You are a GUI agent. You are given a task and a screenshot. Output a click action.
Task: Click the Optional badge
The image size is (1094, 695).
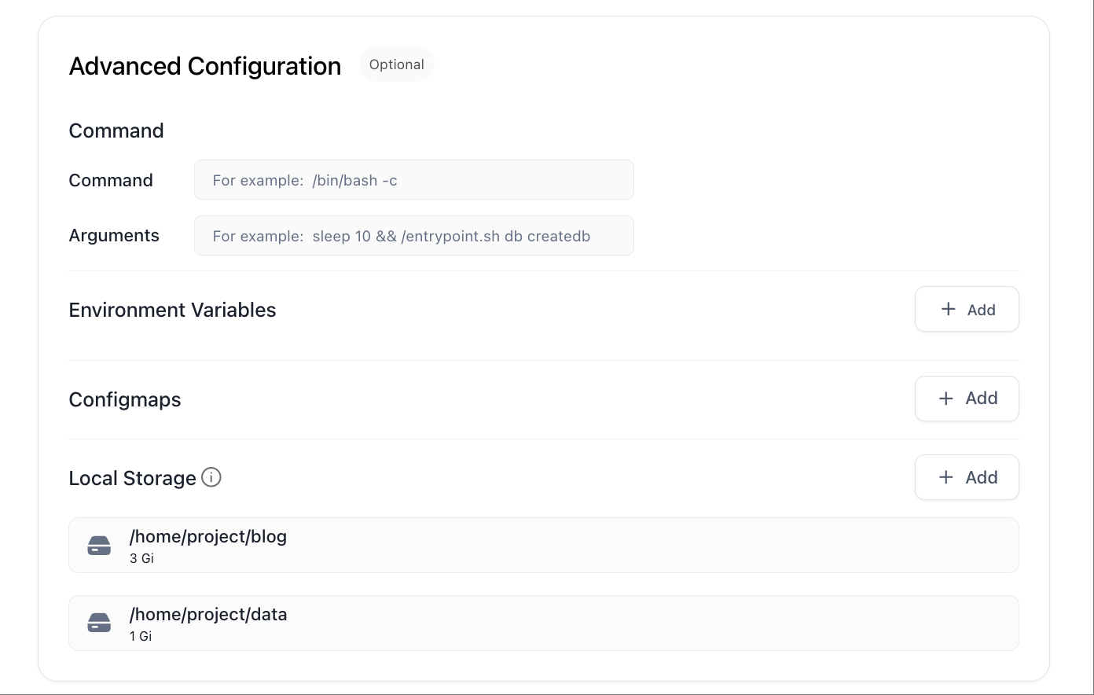pos(397,64)
